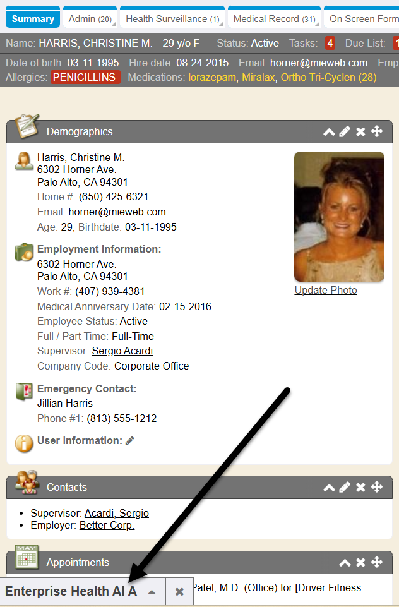Collapse the Contacts panel
This screenshot has height=607, width=399.
pos(329,488)
